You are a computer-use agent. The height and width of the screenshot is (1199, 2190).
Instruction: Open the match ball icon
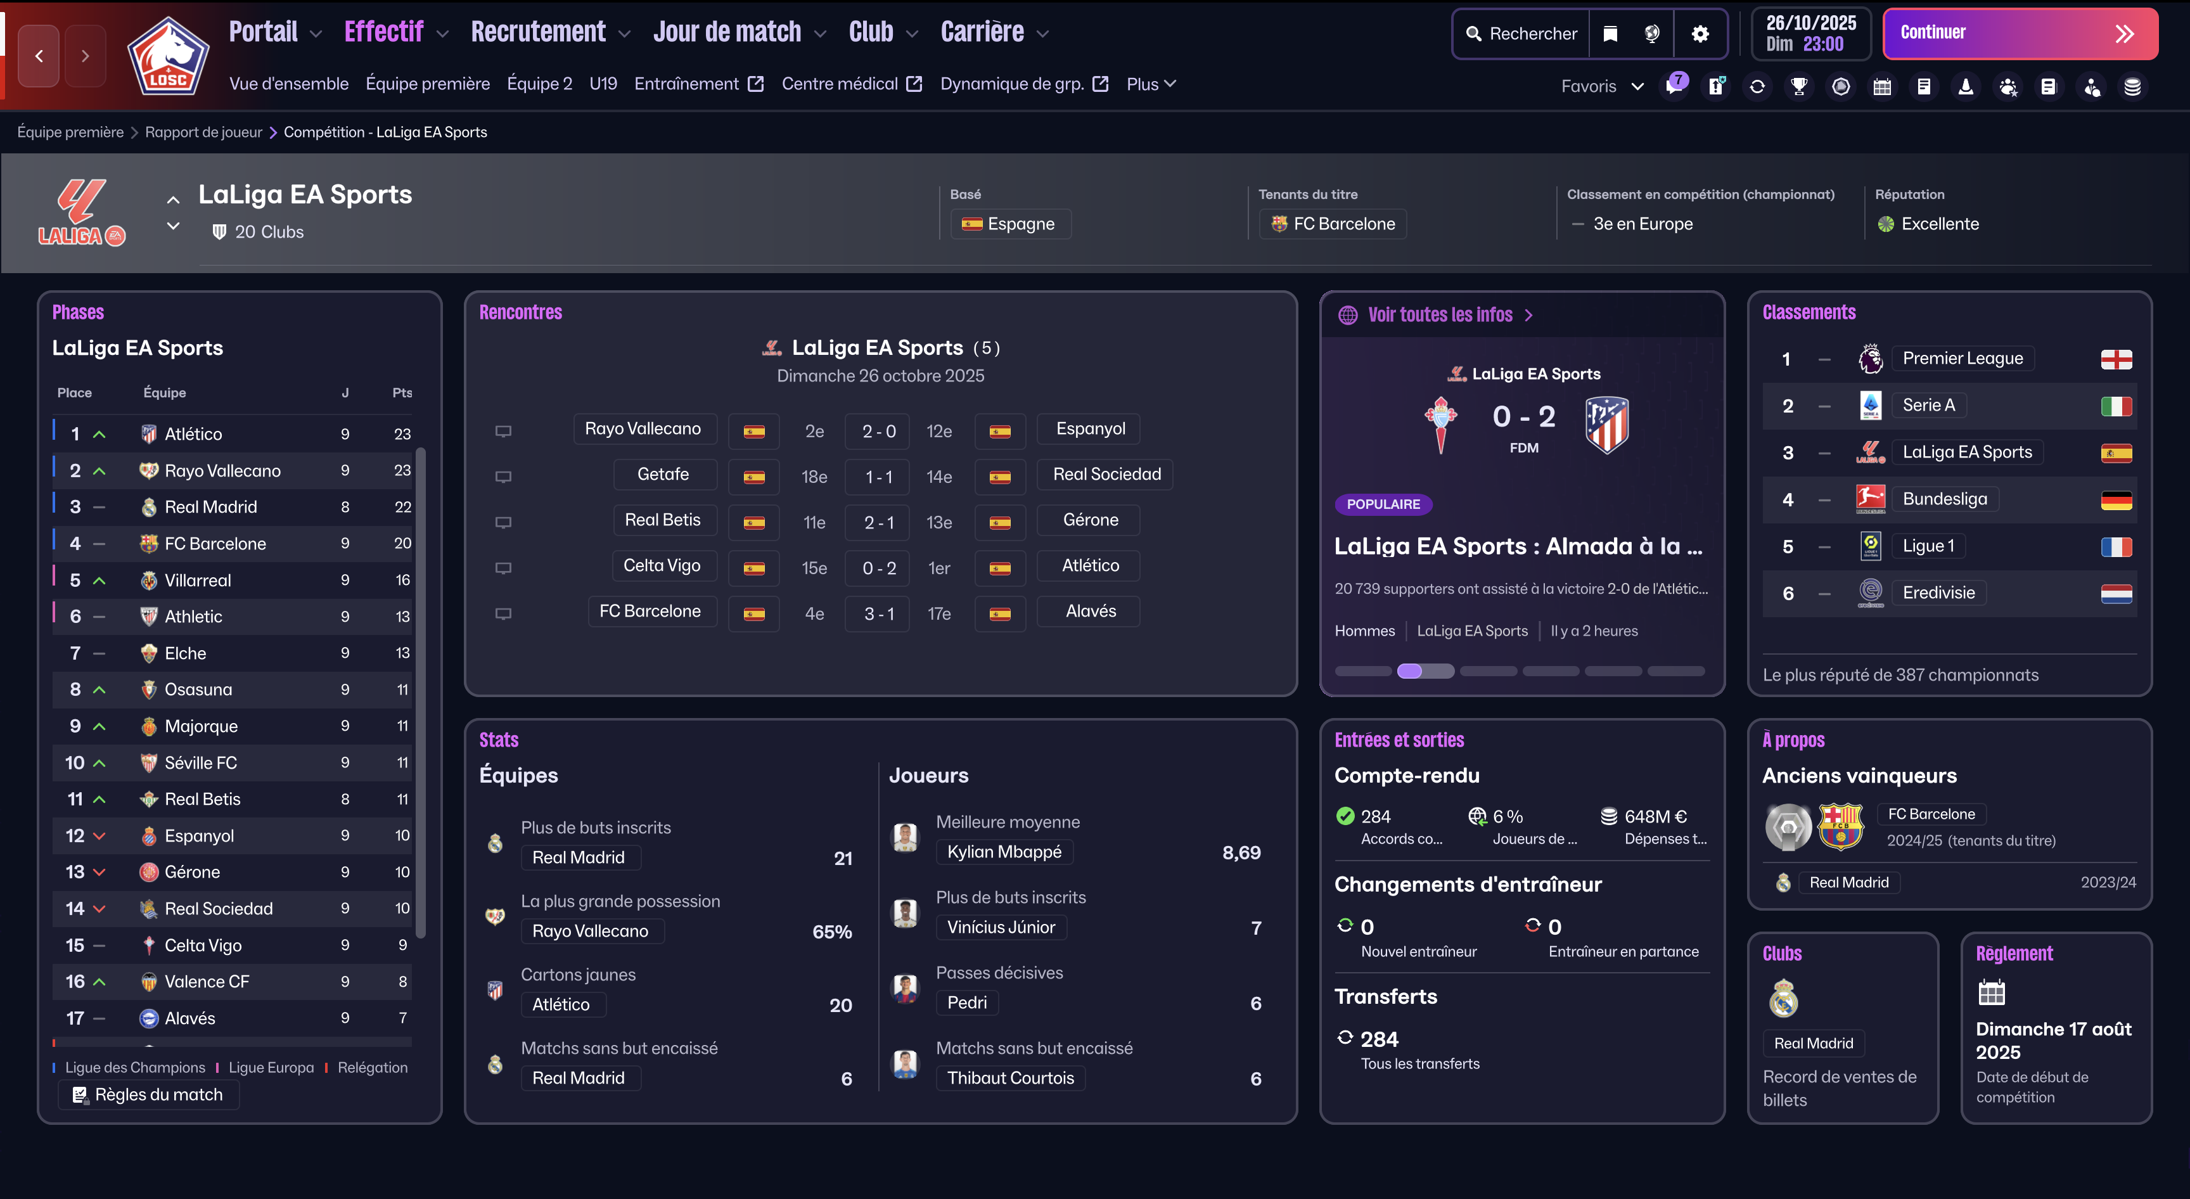point(1841,86)
